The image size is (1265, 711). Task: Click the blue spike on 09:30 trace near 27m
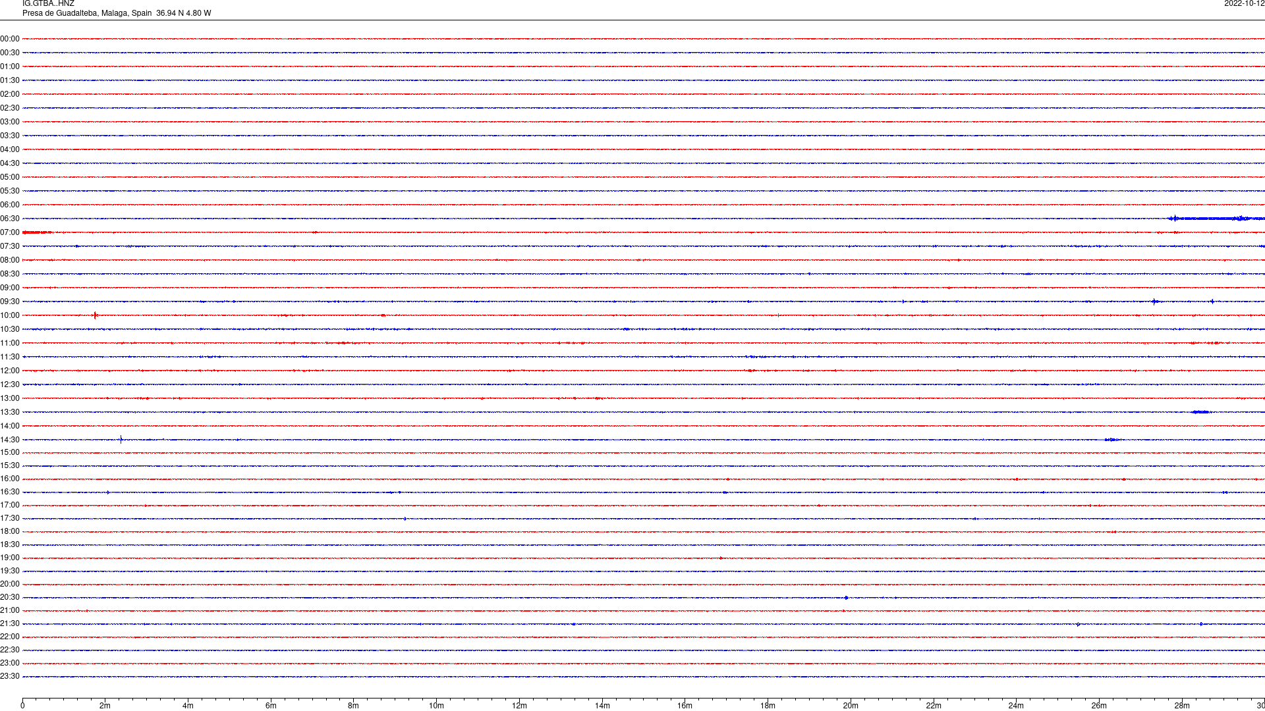(x=1154, y=302)
